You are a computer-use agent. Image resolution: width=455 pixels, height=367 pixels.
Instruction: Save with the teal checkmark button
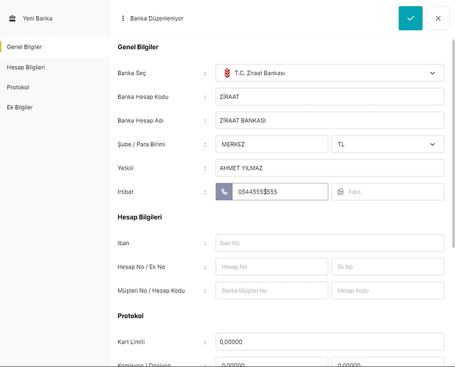(410, 18)
